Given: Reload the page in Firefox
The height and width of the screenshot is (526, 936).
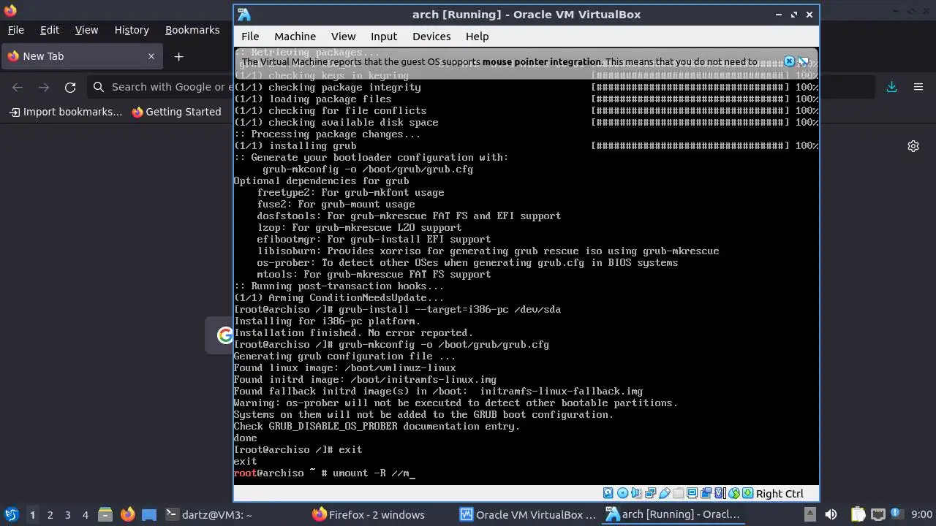Looking at the screenshot, I should tap(70, 87).
